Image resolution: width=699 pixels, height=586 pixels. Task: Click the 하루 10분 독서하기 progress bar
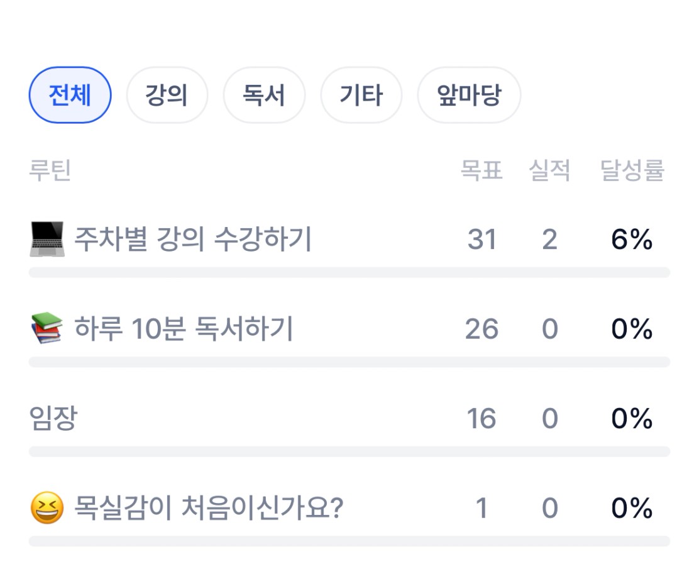tap(349, 362)
